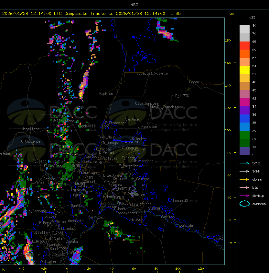Click the Composite Tracks timestamp header
269x273 pixels.
pyautogui.click(x=91, y=14)
